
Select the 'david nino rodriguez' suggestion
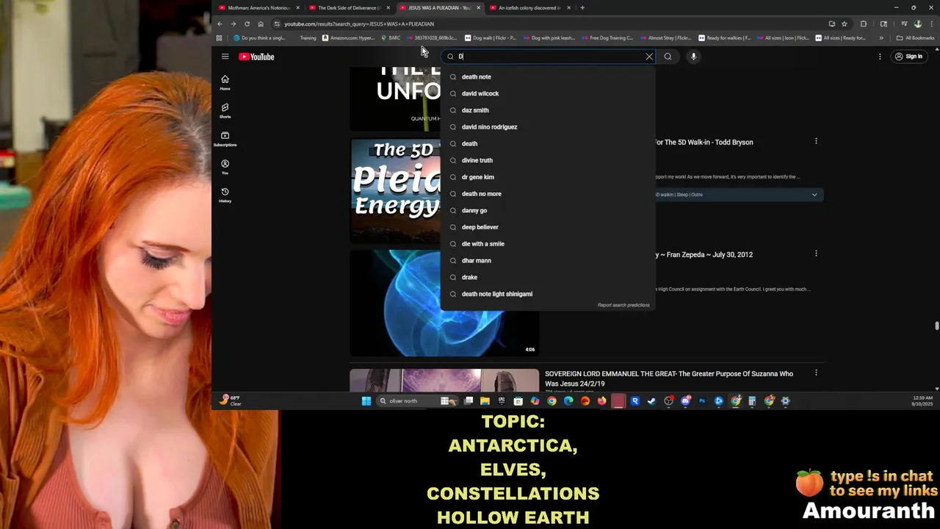(547, 127)
